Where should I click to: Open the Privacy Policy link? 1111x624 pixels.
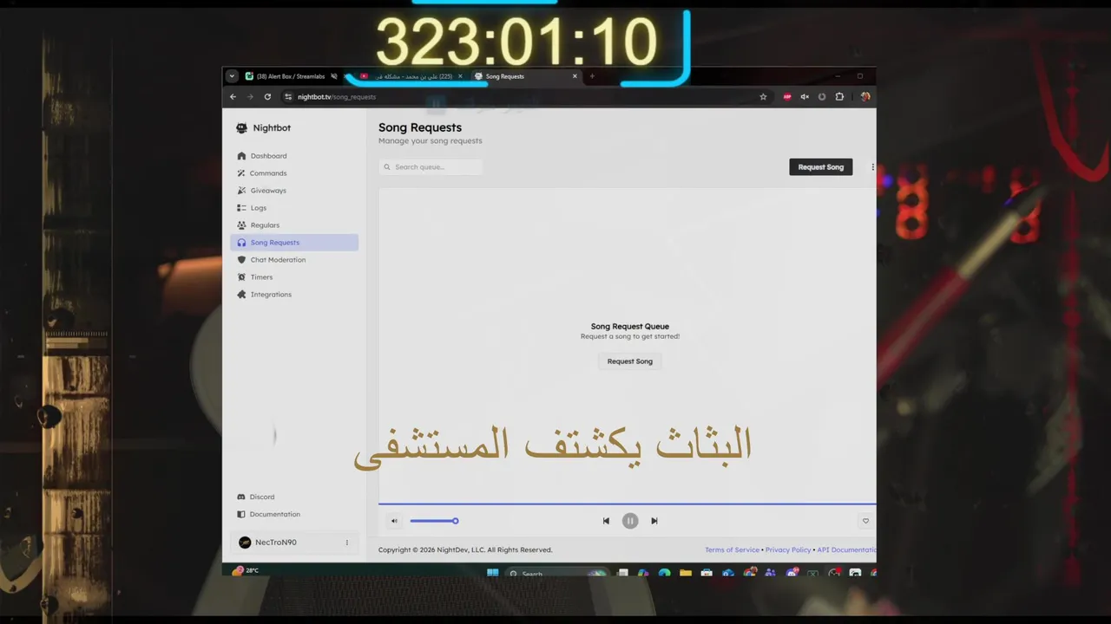click(x=788, y=549)
